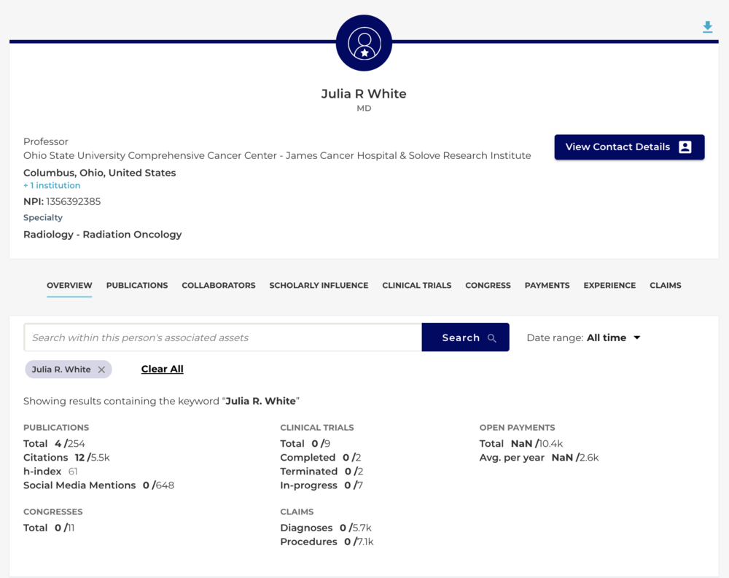Click the Completed 0/2 trials value

coord(352,458)
